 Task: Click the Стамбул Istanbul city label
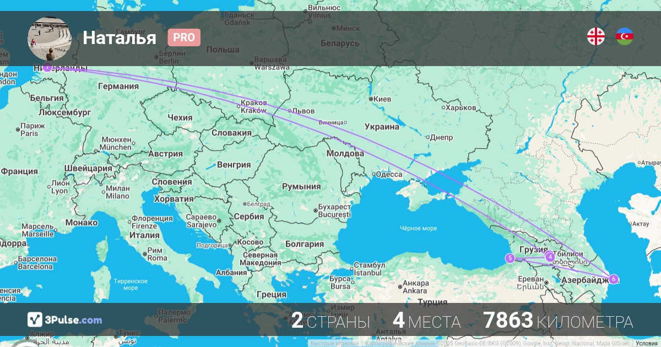click(x=368, y=269)
